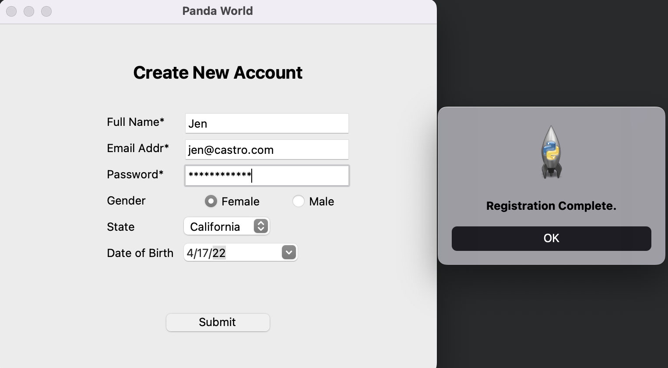Click the Gender label
668x368 pixels.
click(x=126, y=201)
